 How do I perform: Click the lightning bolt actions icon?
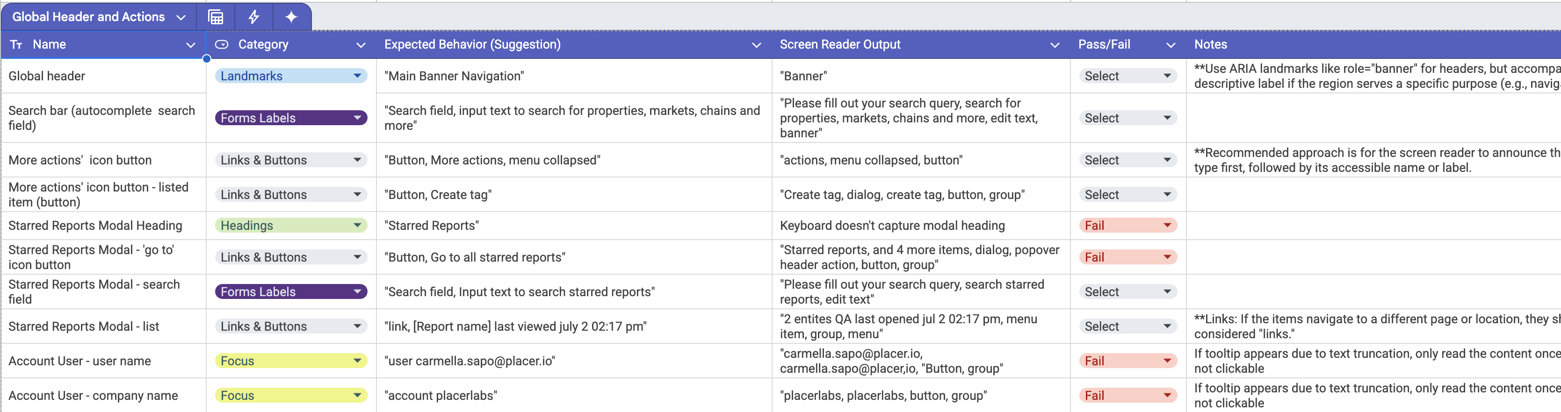[x=254, y=17]
